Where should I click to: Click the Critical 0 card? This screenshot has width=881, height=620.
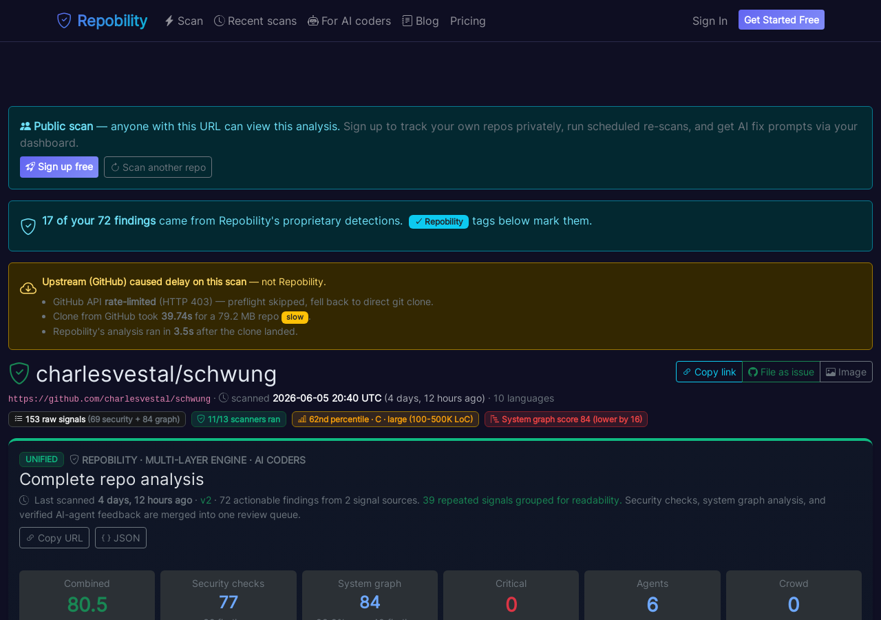point(511,596)
